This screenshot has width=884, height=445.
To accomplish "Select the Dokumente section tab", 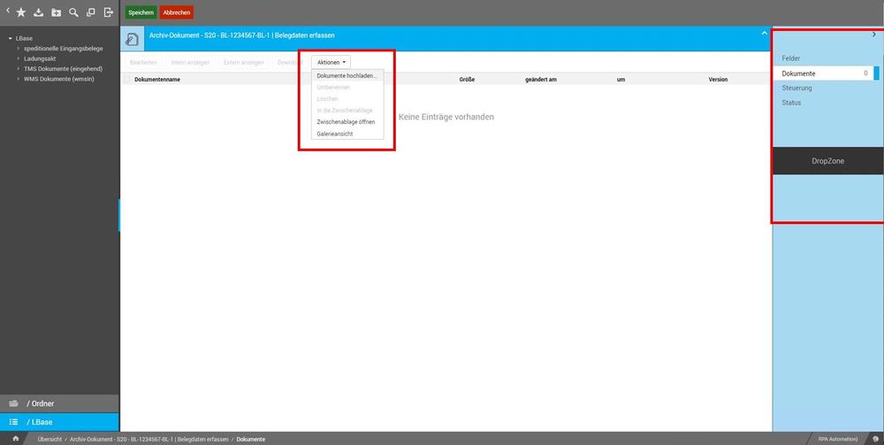I will pos(824,73).
